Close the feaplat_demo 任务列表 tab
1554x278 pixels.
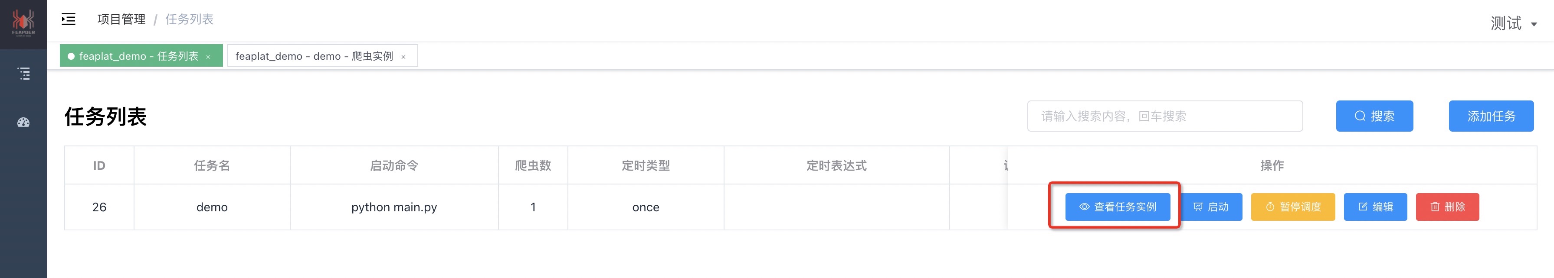(208, 56)
